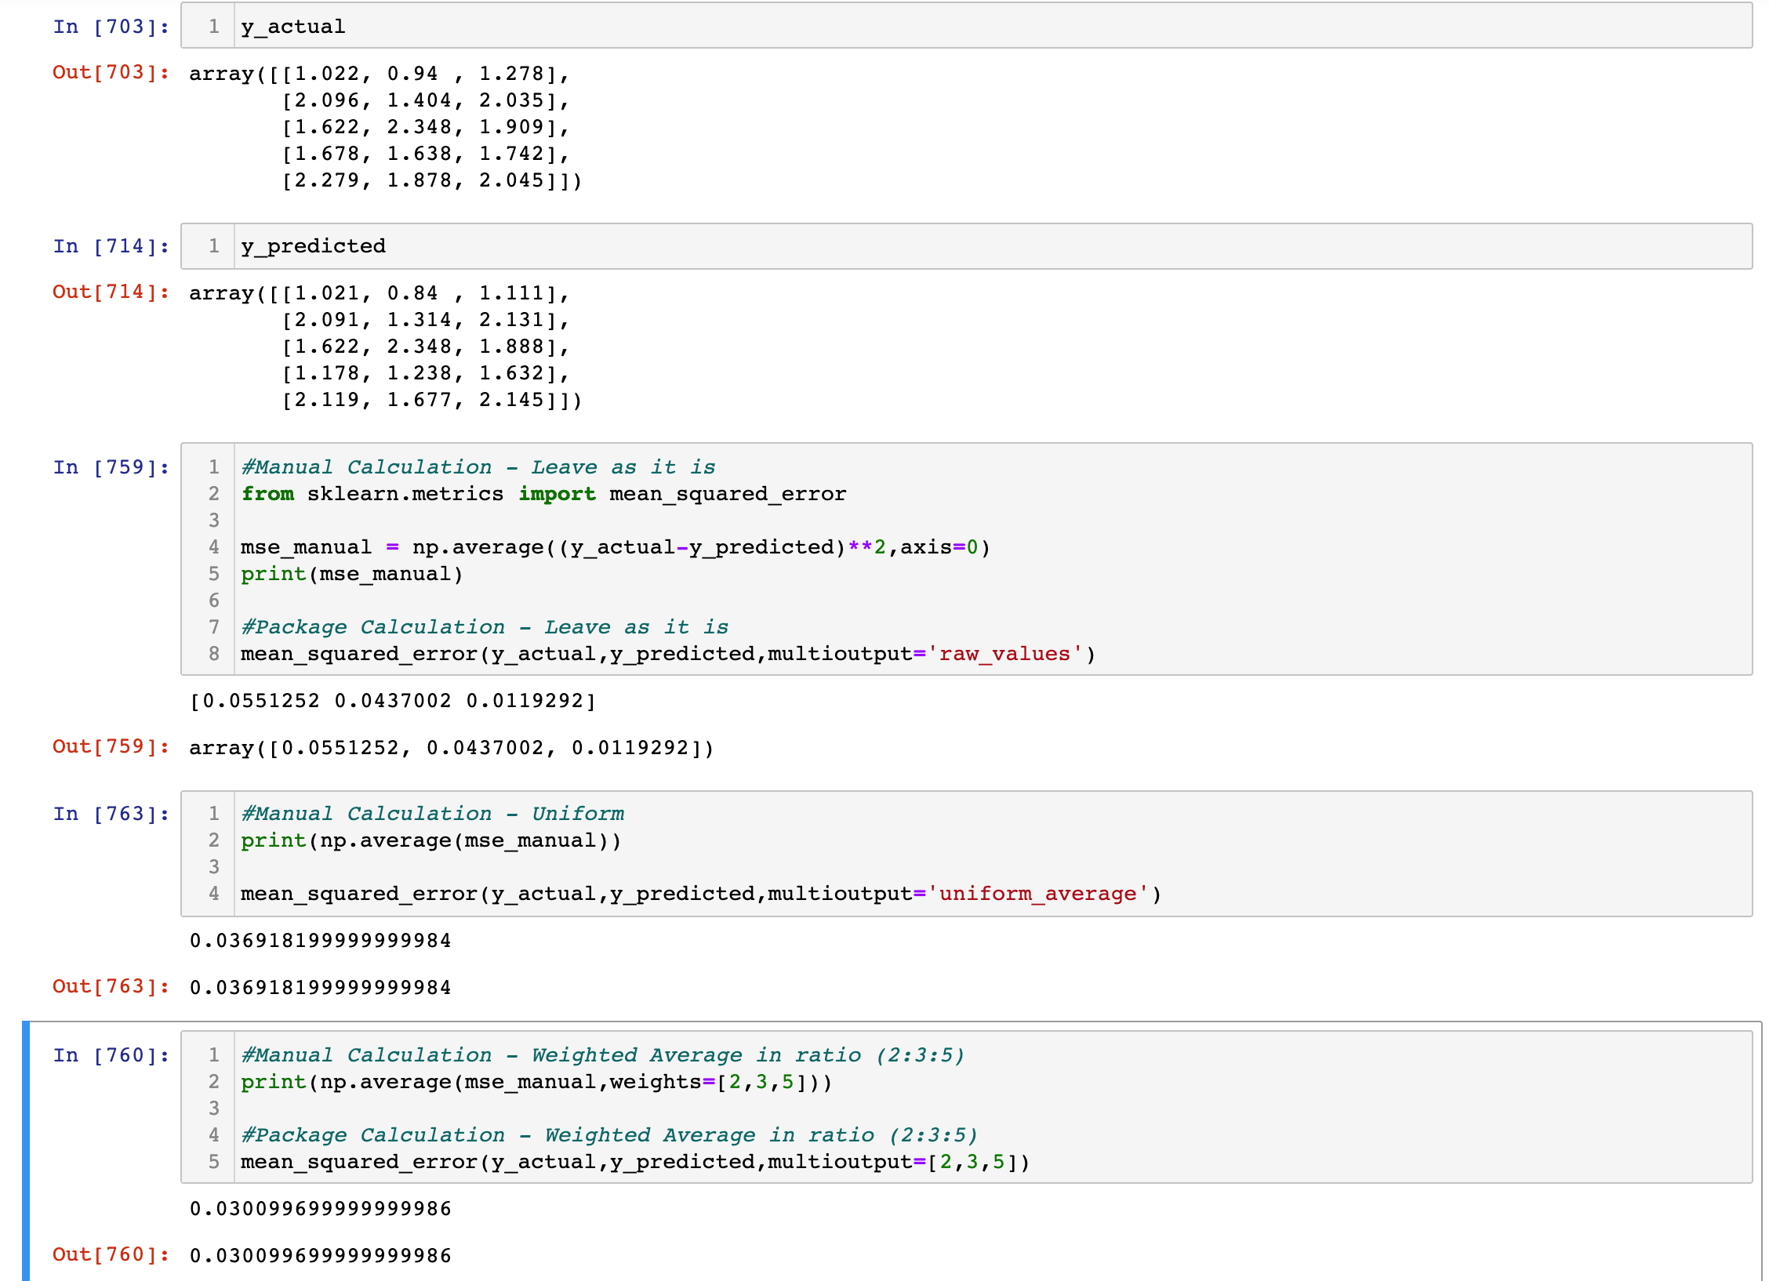Click the In [763] prompt label
The image size is (1769, 1281).
point(111,814)
